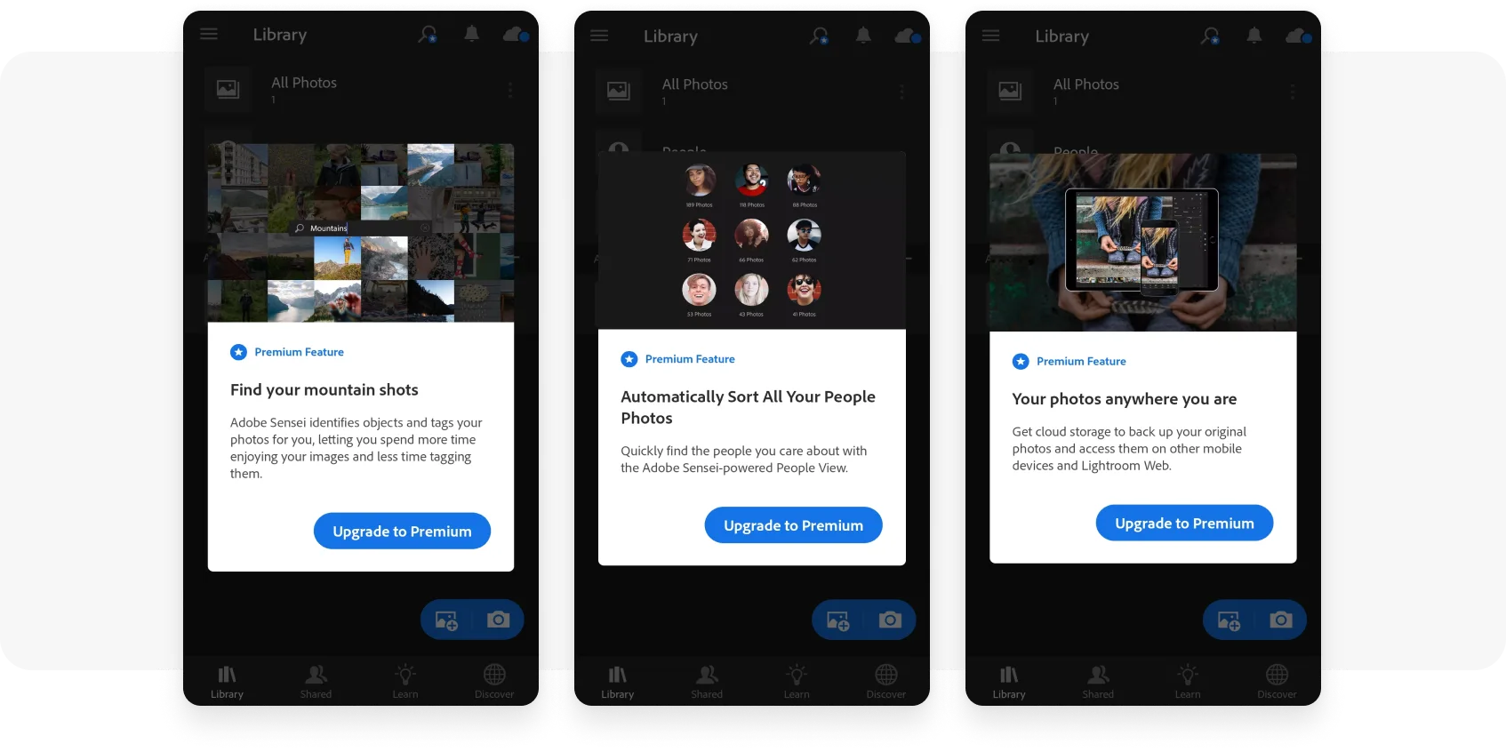Switch to Shared tab on mountain shots screen
Screen dimensions: 1506x752
(316, 681)
